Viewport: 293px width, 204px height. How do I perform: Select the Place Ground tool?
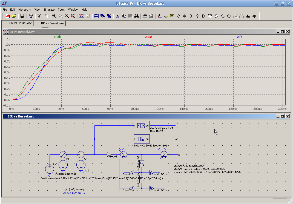pyautogui.click(x=166, y=16)
